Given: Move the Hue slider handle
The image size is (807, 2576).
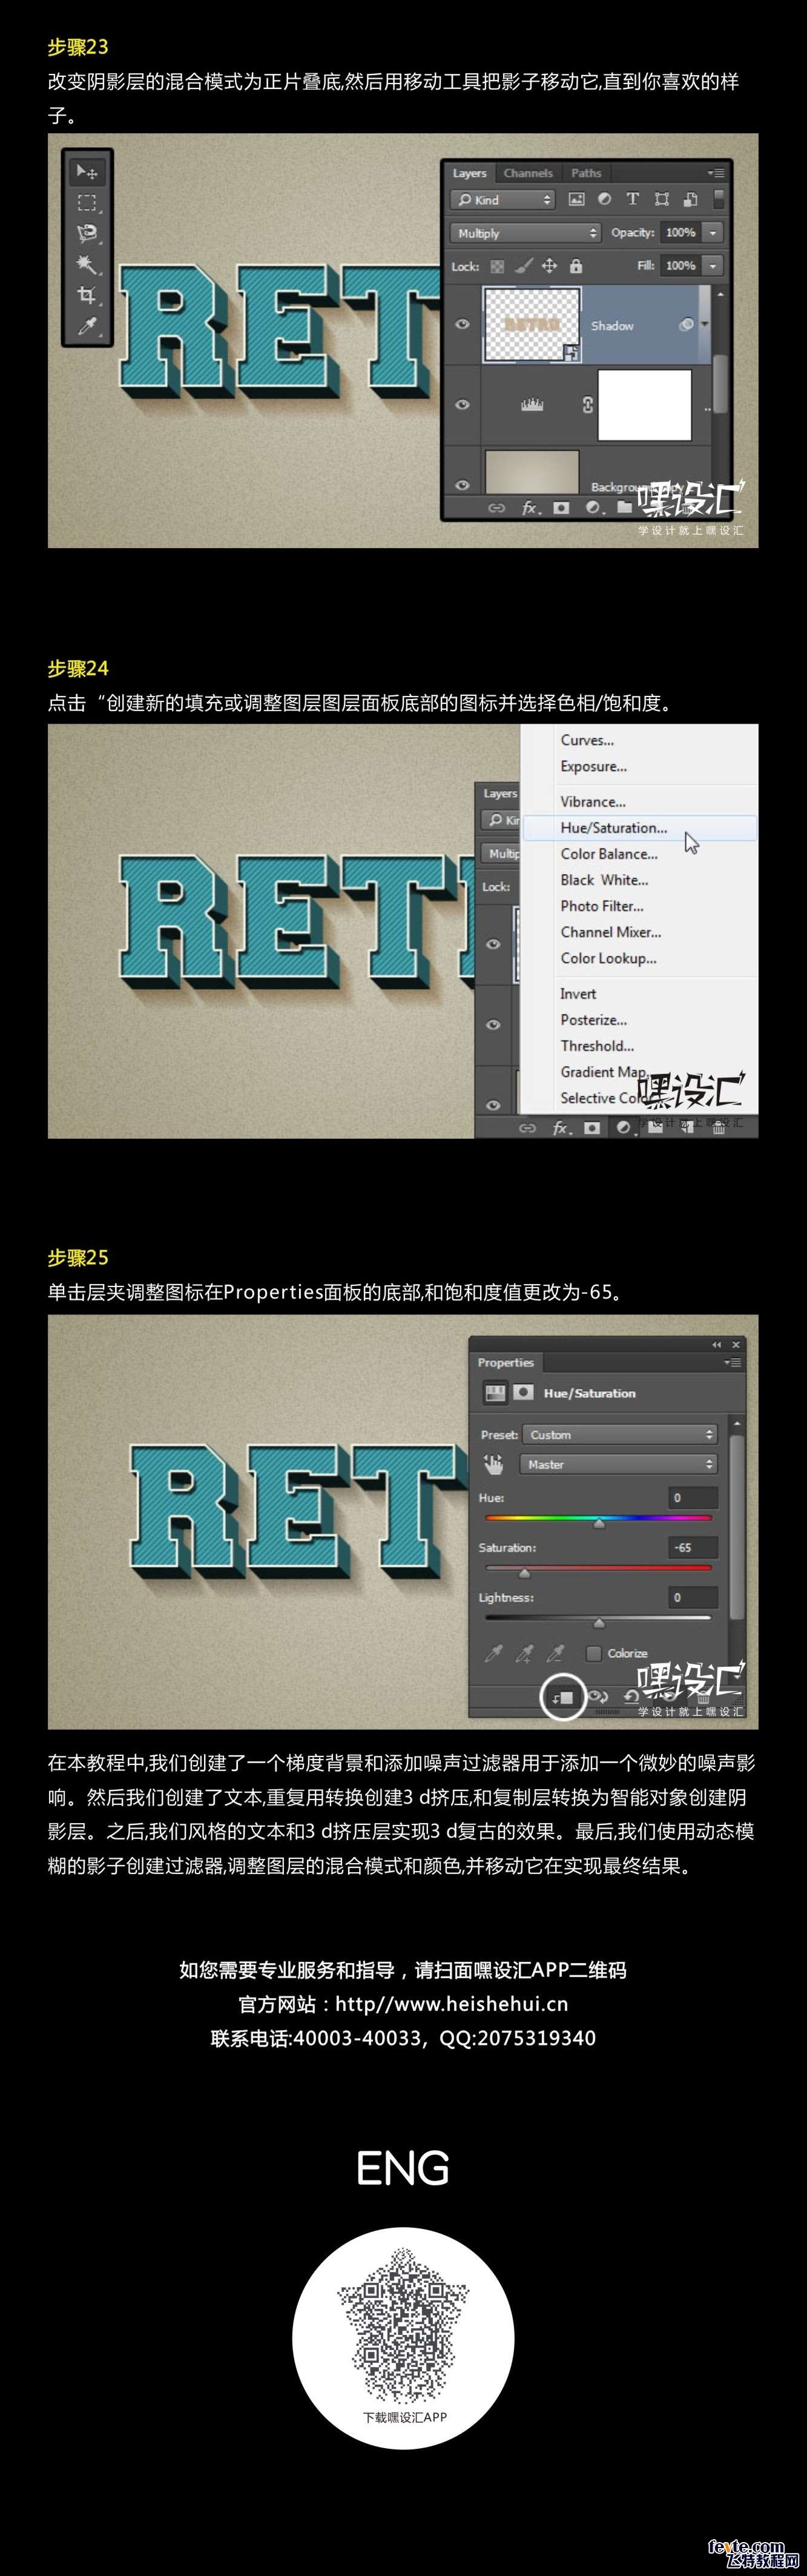Looking at the screenshot, I should pyautogui.click(x=599, y=1523).
